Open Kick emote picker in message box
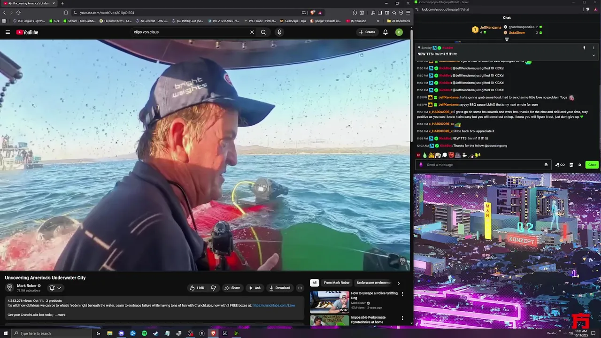601x338 pixels. point(546,165)
